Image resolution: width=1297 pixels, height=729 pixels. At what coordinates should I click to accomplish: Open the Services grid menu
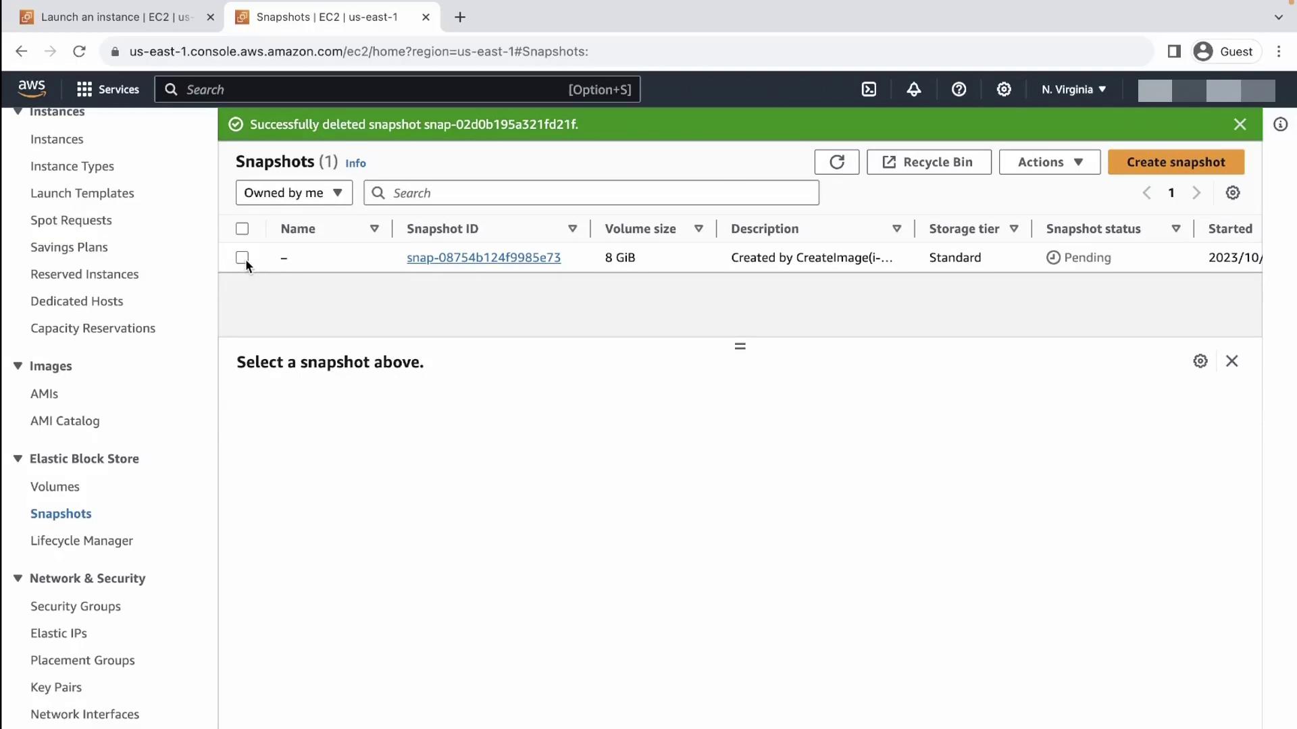[108, 89]
